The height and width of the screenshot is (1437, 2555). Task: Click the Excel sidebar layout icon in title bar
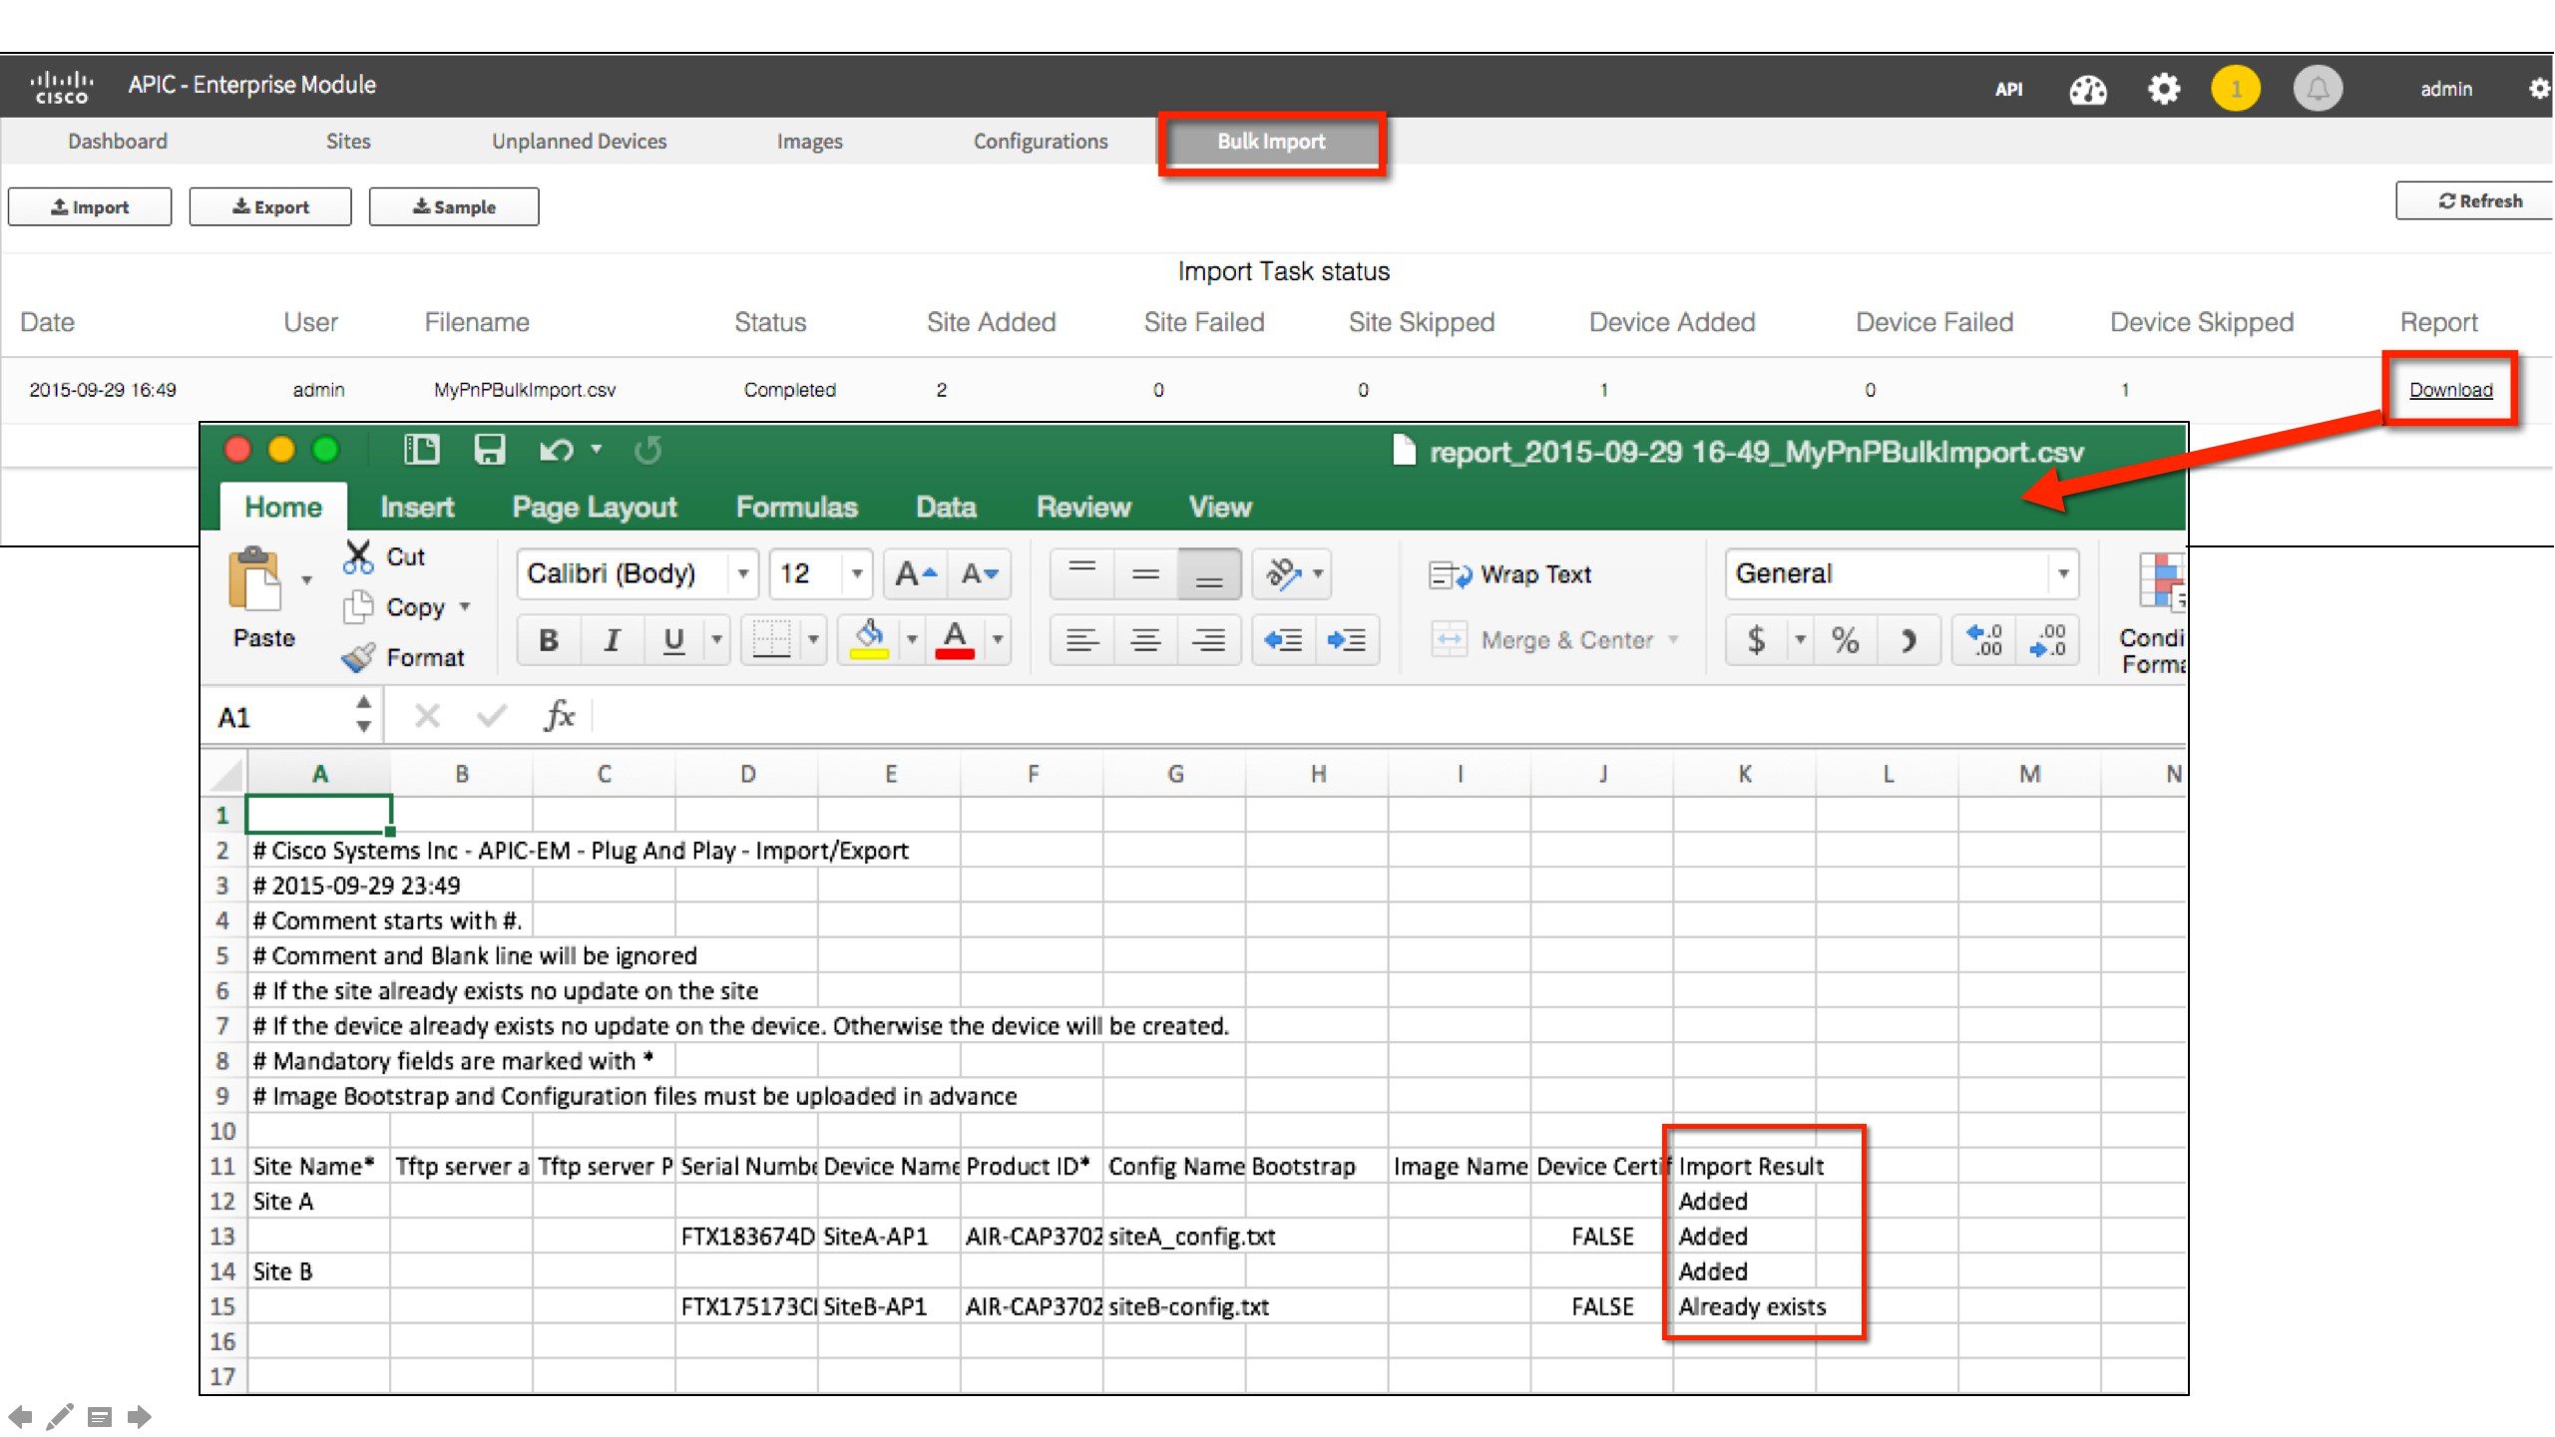coord(421,450)
